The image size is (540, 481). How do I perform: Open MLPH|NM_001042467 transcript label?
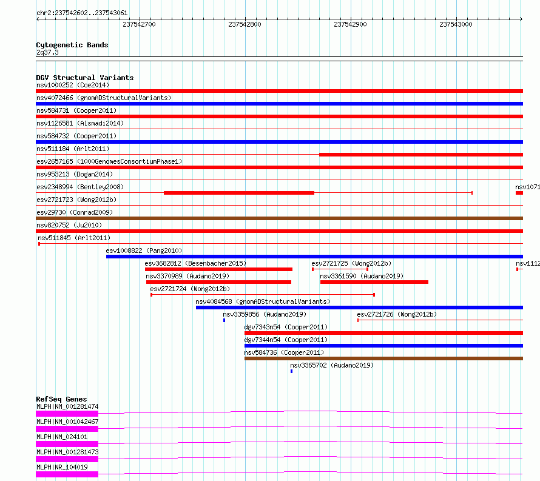pyautogui.click(x=67, y=422)
